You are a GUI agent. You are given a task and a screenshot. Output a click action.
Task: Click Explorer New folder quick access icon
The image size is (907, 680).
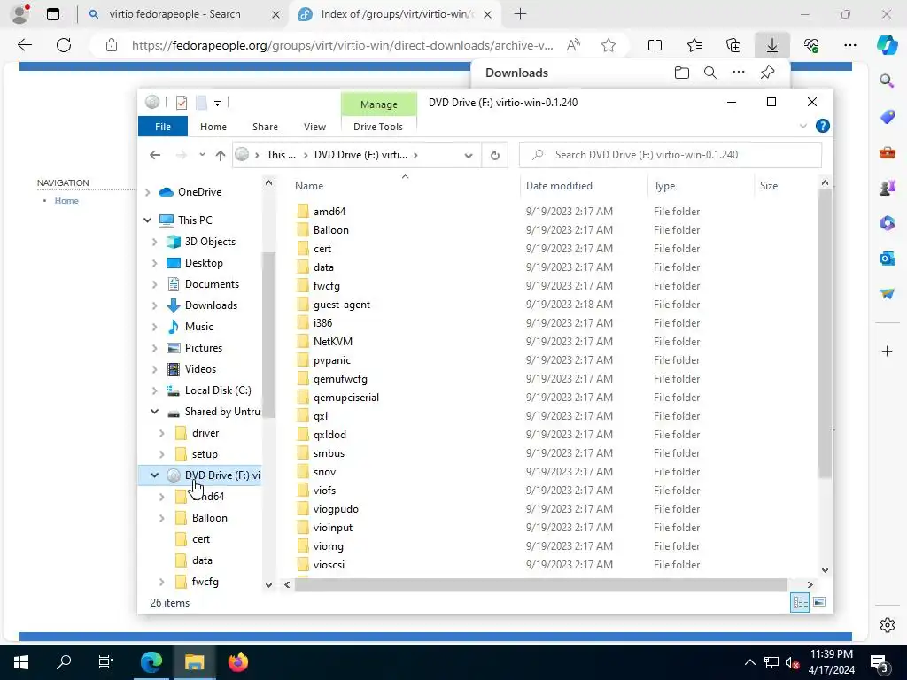tap(201, 103)
